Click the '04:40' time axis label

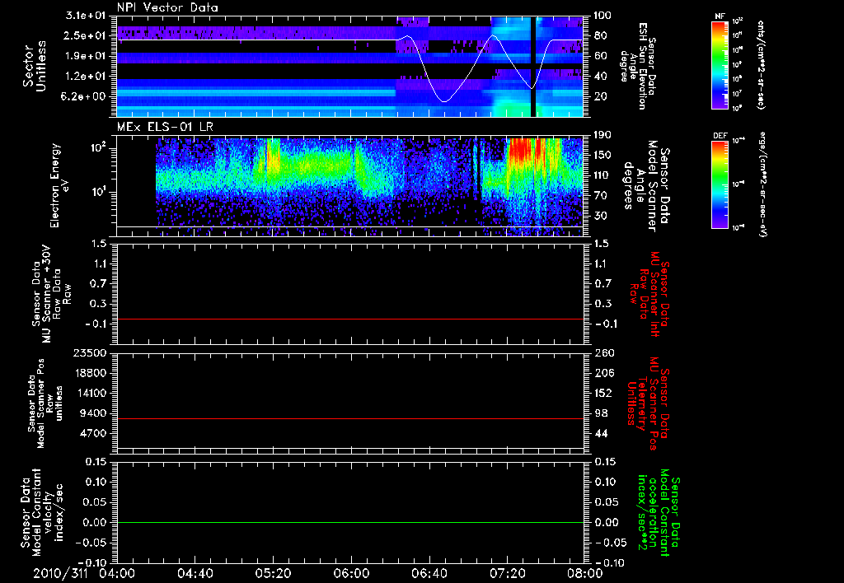click(x=195, y=573)
